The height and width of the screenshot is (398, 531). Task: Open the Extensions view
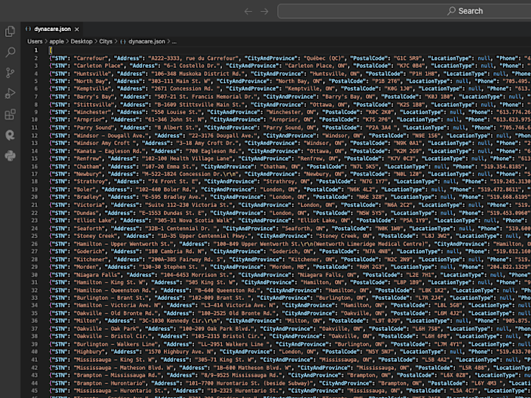click(x=10, y=114)
